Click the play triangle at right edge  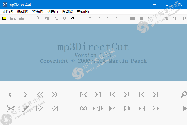tap(185, 108)
